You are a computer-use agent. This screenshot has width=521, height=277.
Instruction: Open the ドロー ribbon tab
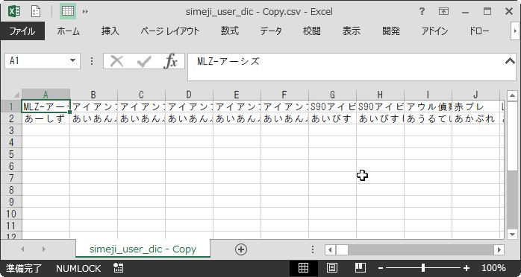point(478,31)
